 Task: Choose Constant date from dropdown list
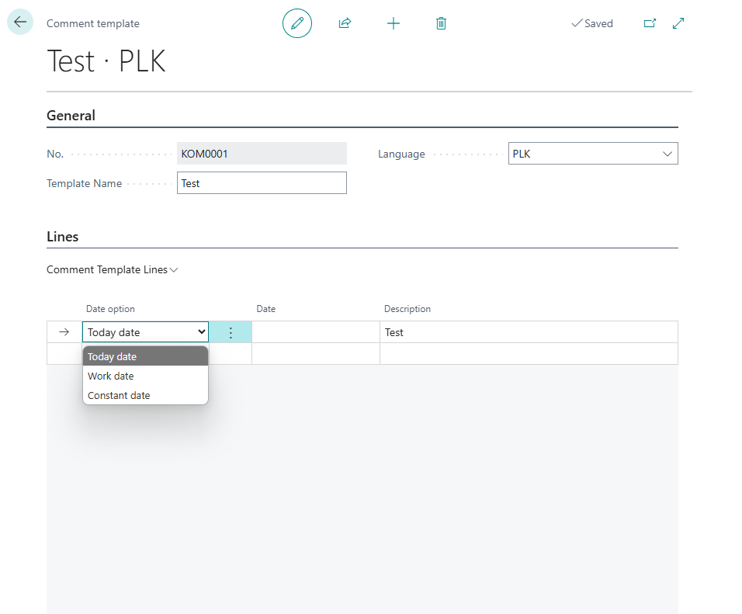pos(119,395)
